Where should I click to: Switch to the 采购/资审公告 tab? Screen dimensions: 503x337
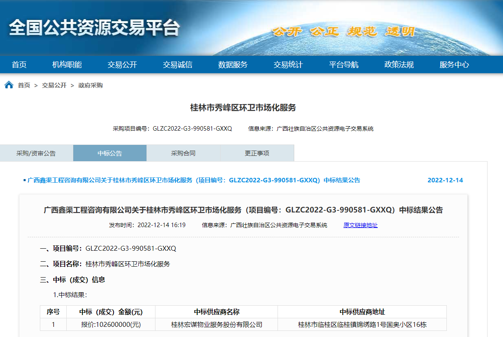(x=36, y=153)
